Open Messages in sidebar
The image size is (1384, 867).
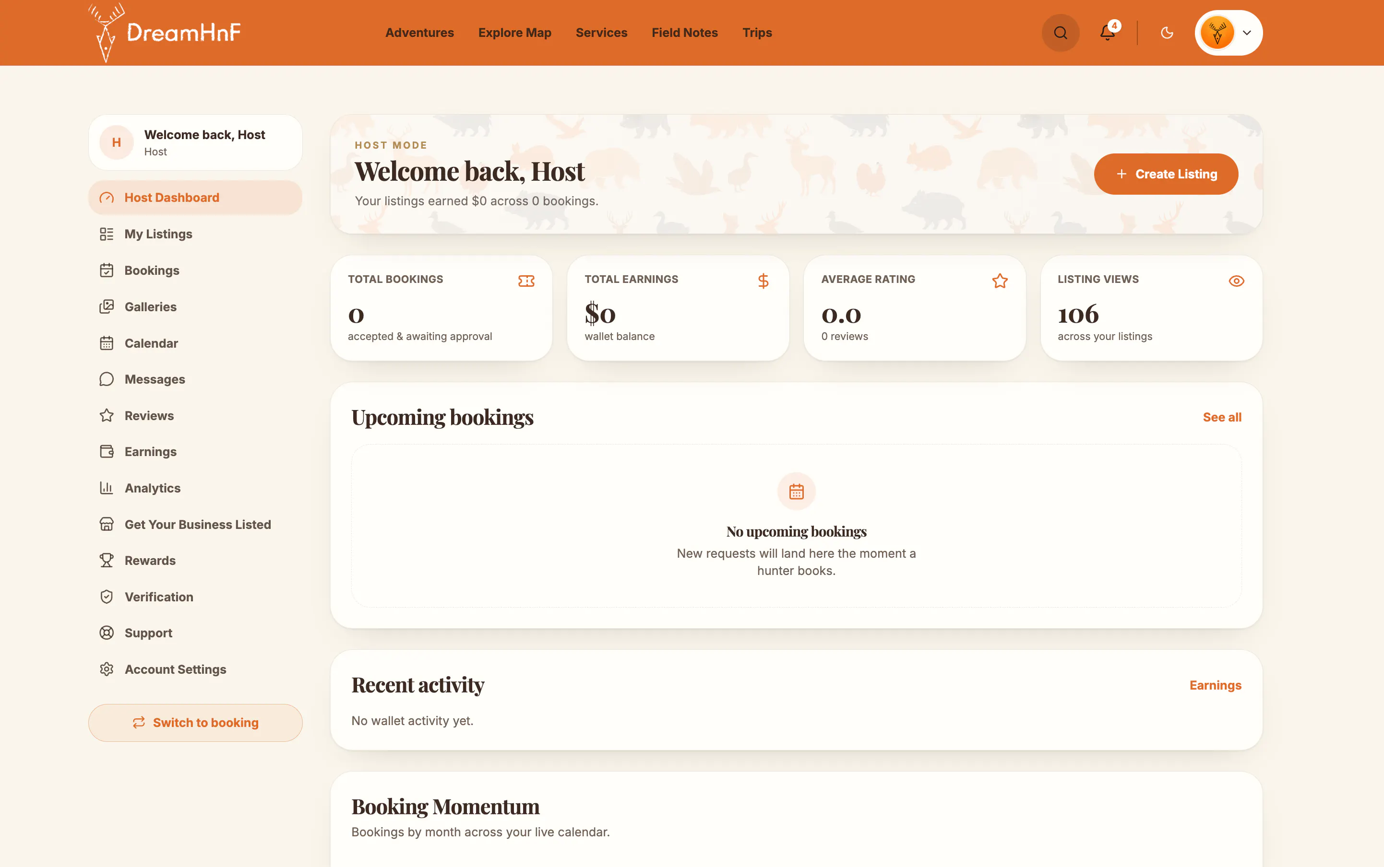point(195,379)
